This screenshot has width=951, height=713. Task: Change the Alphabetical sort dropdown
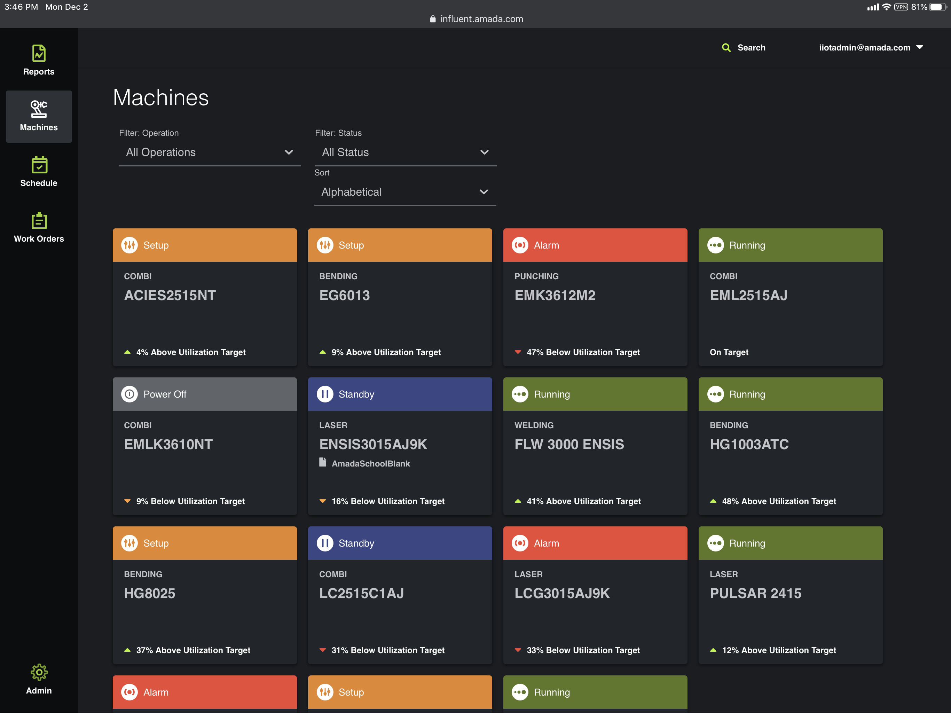tap(404, 192)
